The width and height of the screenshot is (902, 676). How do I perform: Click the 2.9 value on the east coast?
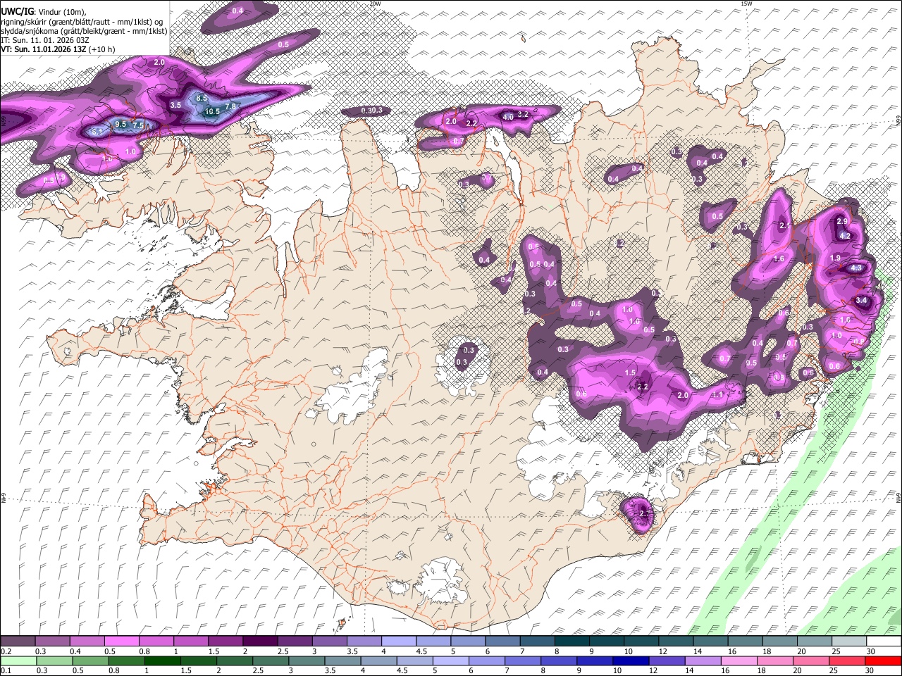[841, 221]
